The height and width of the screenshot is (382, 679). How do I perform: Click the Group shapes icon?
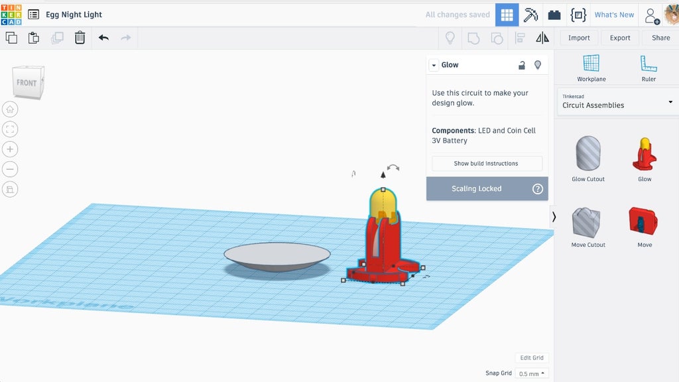click(x=473, y=38)
